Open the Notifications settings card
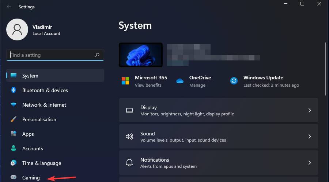Screen dimensions: 329x182 (219, 163)
